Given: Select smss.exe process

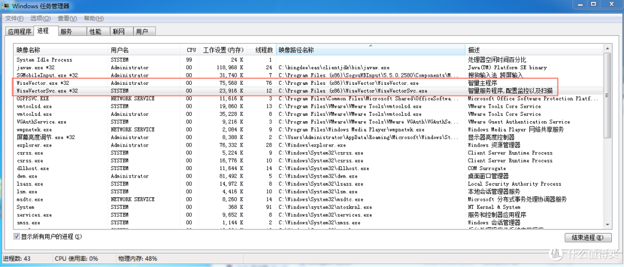Looking at the screenshot, I should pos(309,223).
